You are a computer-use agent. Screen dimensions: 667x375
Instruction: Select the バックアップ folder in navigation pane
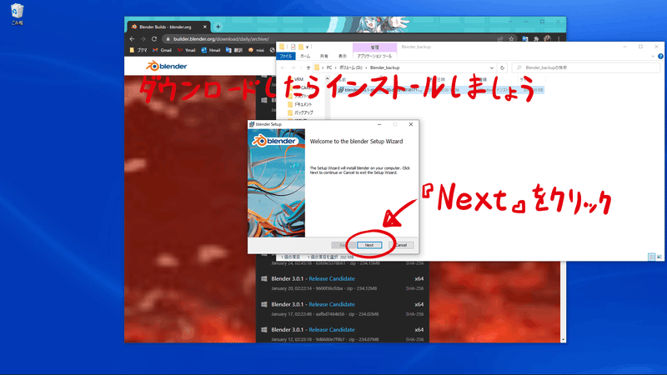pyautogui.click(x=300, y=112)
